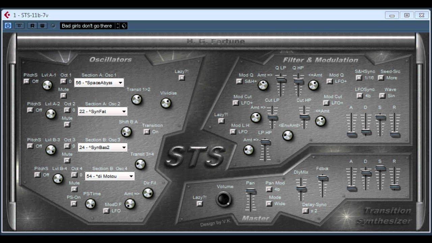432x243 pixels.
Task: Click the Fdbck feedback slider
Action: (323, 186)
